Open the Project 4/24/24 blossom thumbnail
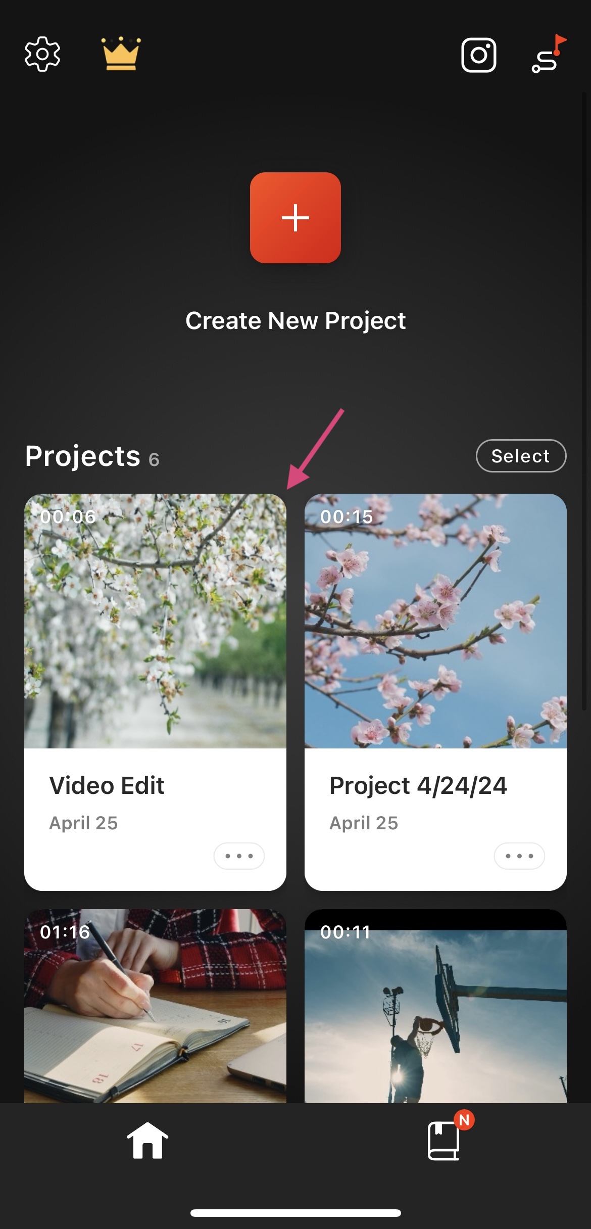Image resolution: width=591 pixels, height=1229 pixels. (x=435, y=621)
